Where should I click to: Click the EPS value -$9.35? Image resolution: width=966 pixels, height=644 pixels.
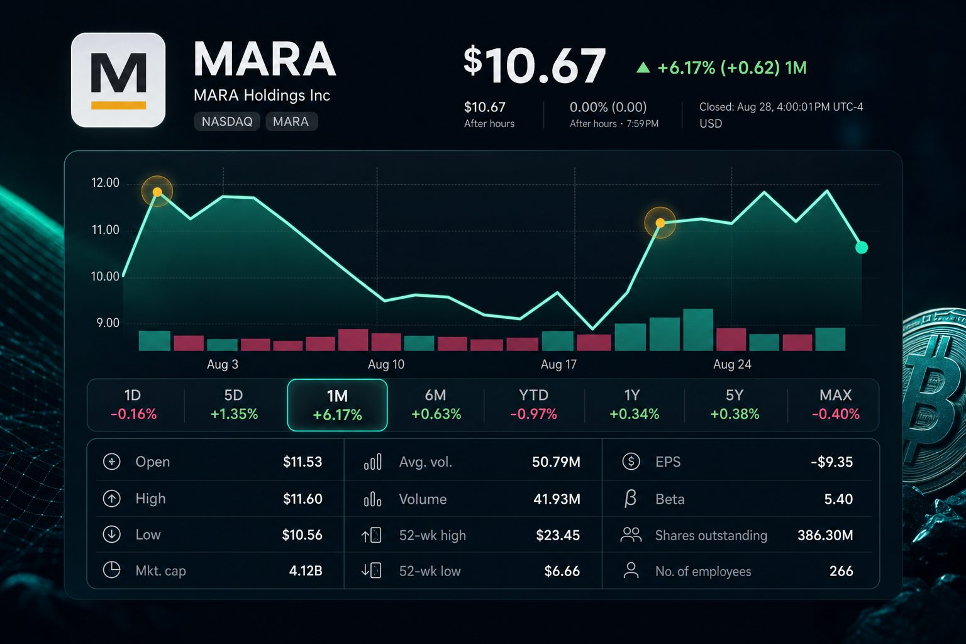(x=831, y=462)
